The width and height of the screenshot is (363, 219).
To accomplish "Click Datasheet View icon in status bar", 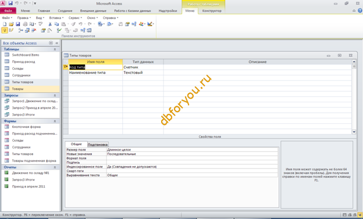I will [x=344, y=215].
